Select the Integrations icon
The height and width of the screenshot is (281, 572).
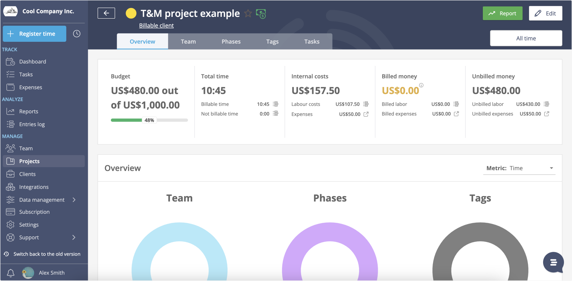coord(10,187)
